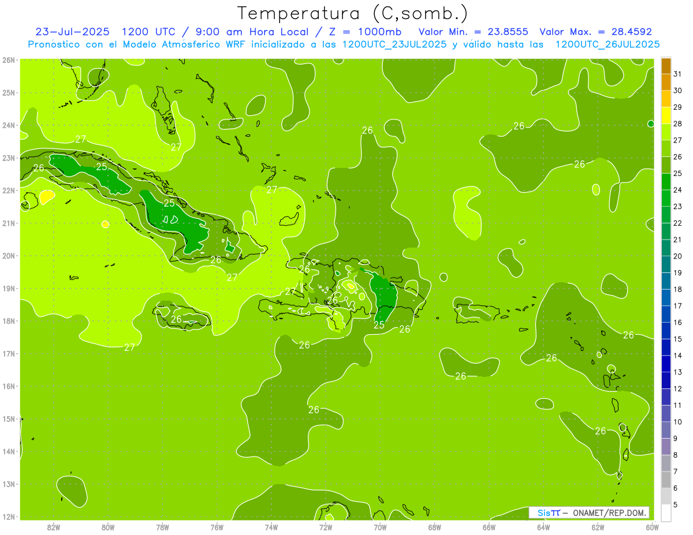Select the 'Z = 1000mb' level text
This screenshot has width=693, height=535.
tap(365, 32)
